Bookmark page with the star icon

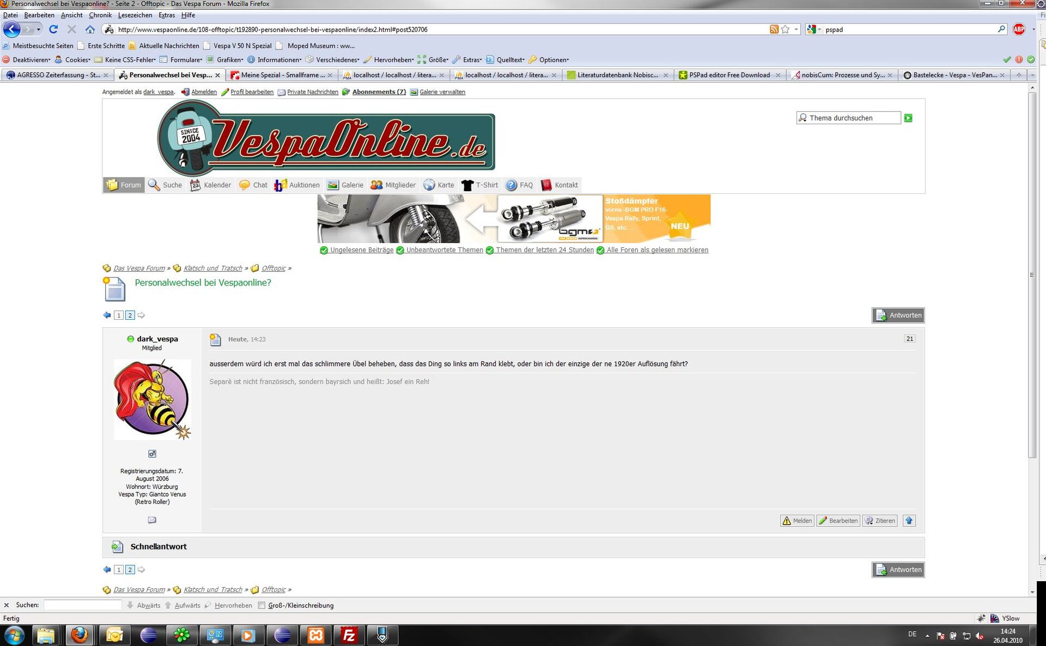[785, 29]
